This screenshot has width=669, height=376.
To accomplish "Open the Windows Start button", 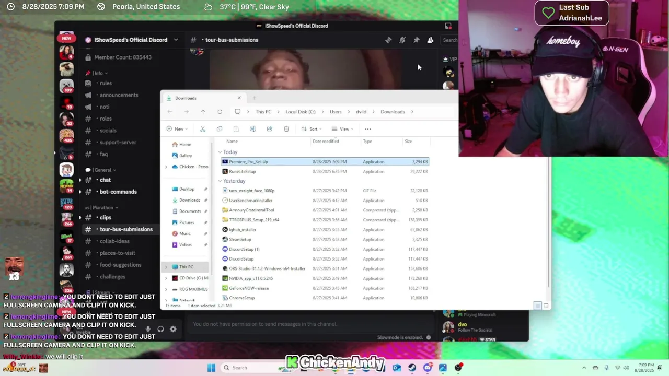I will [211, 368].
